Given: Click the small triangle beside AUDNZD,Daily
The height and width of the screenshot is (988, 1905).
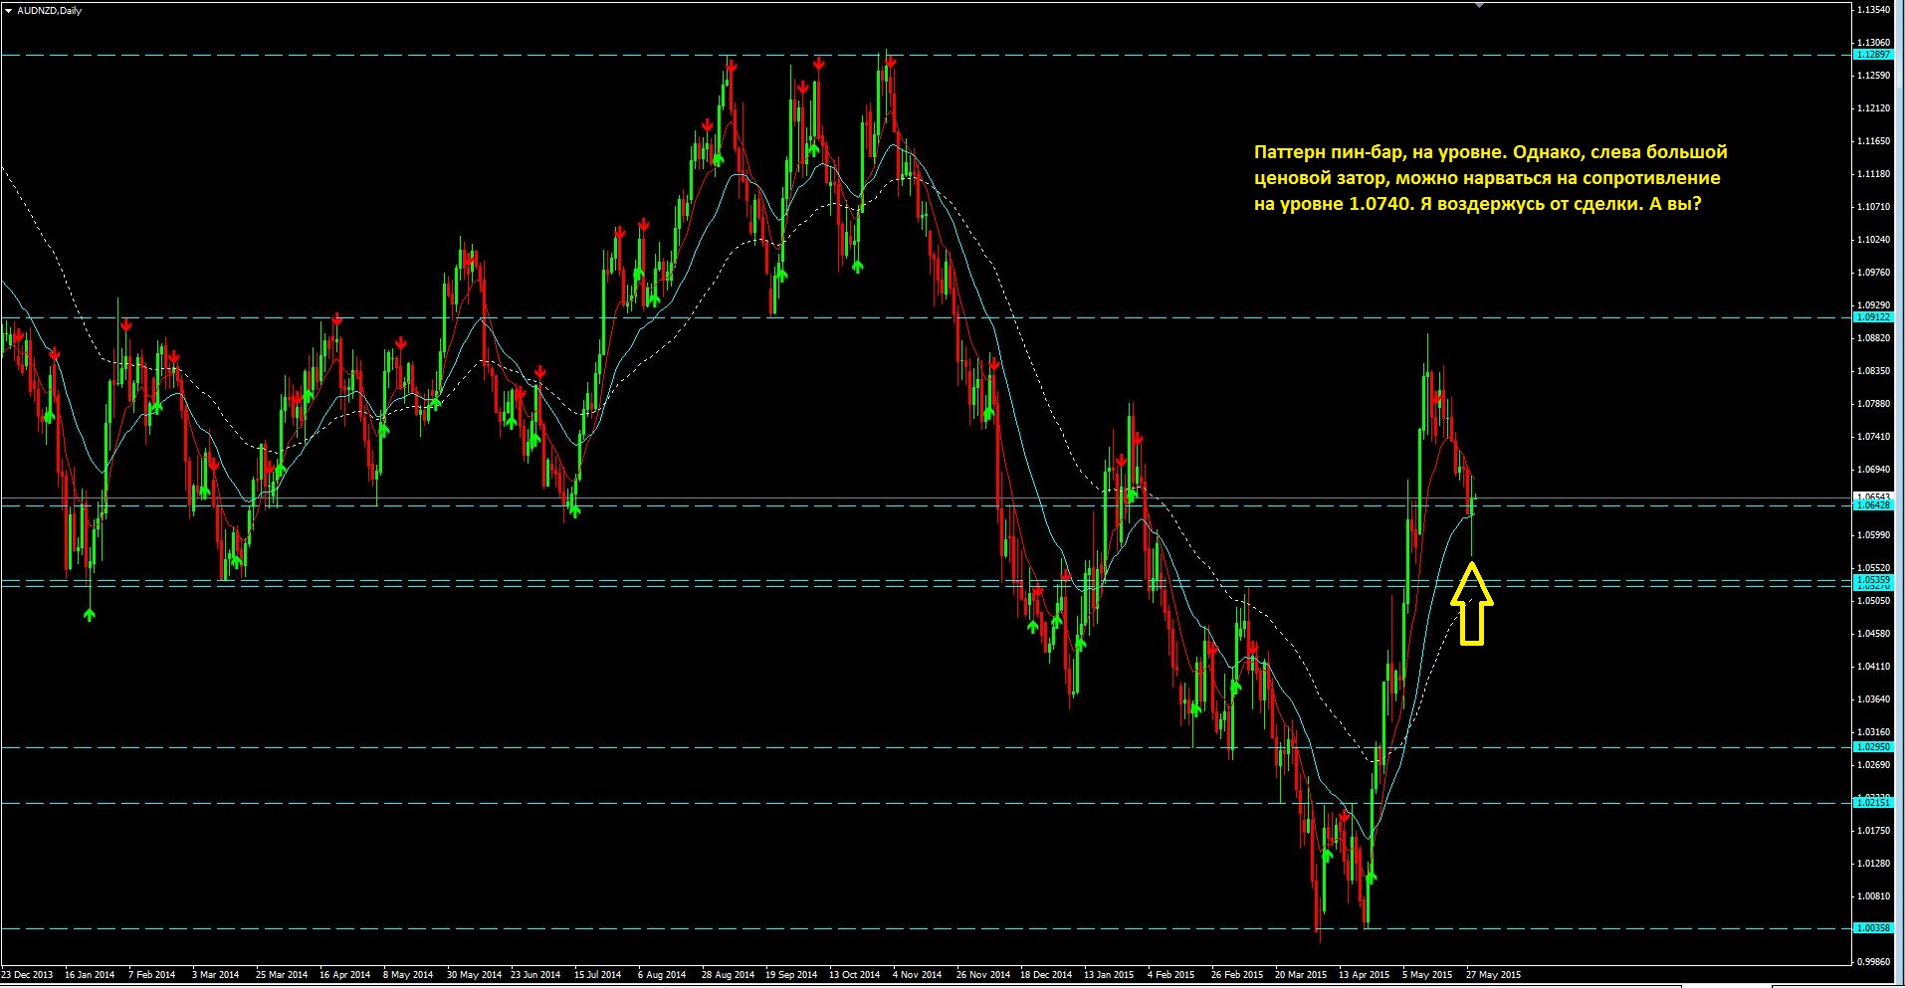Looking at the screenshot, I should click(8, 10).
